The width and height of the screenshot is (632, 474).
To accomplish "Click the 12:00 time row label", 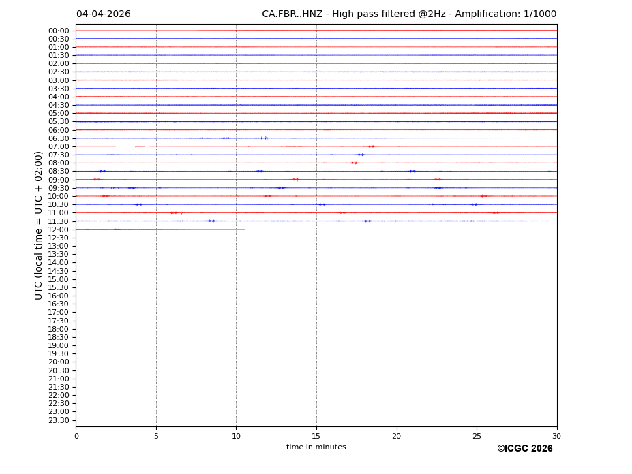I will click(59, 230).
